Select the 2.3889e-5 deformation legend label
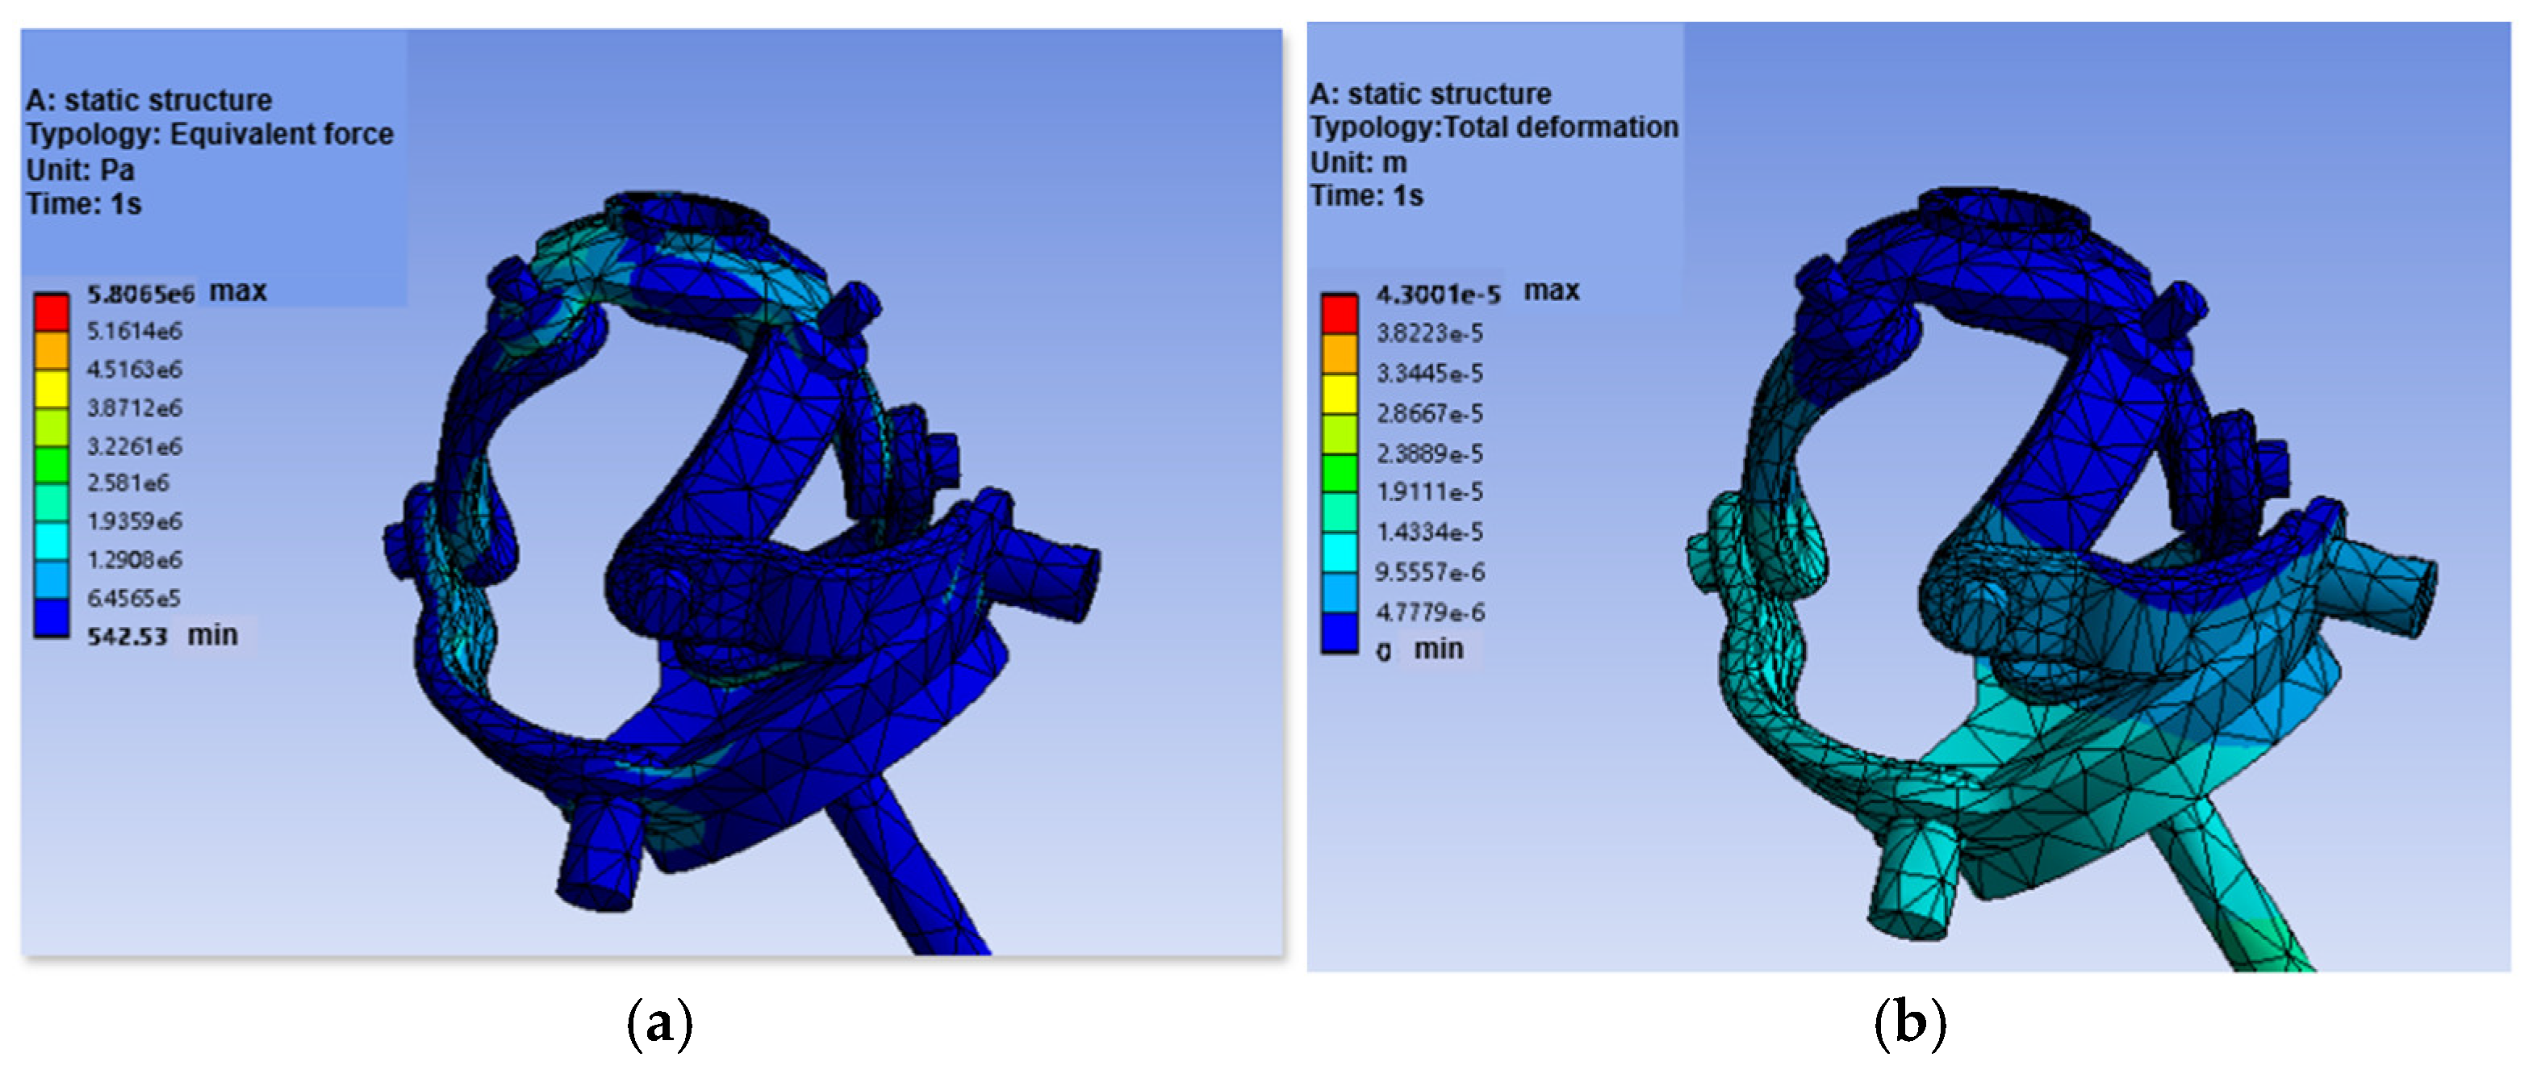Screen dimensions: 2533x1074 point(1429,453)
